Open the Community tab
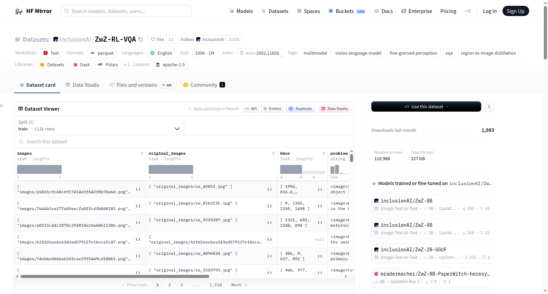548x294 pixels. (204, 85)
